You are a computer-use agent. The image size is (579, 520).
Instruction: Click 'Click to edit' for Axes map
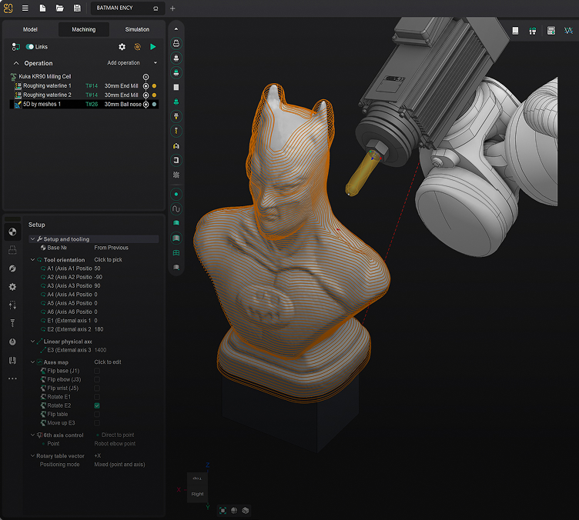[108, 362]
